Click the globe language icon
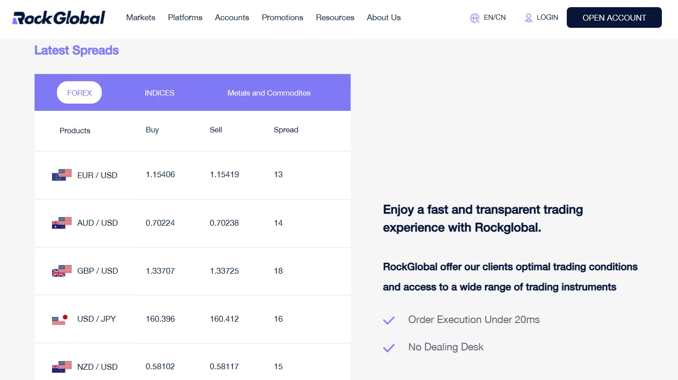 (x=475, y=18)
